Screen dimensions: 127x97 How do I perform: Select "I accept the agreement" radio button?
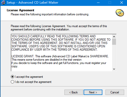pyautogui.click(x=12, y=77)
